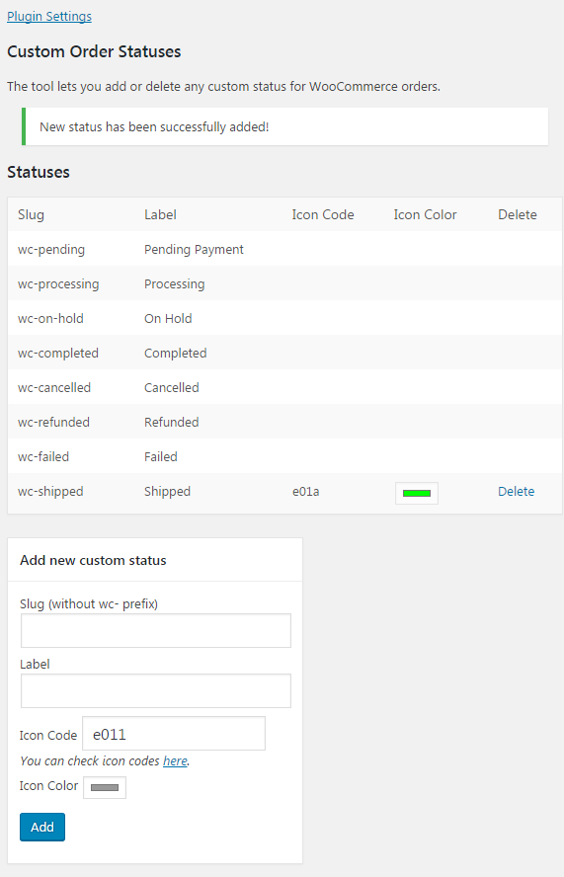This screenshot has height=877, width=564.
Task: Click the Custom Order Statuses heading
Action: pos(94,51)
